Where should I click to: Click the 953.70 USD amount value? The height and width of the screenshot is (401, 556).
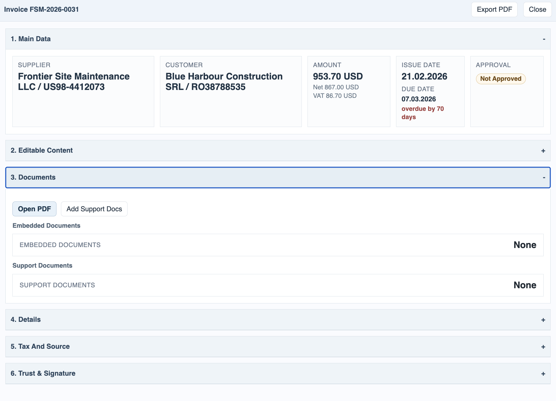click(338, 76)
